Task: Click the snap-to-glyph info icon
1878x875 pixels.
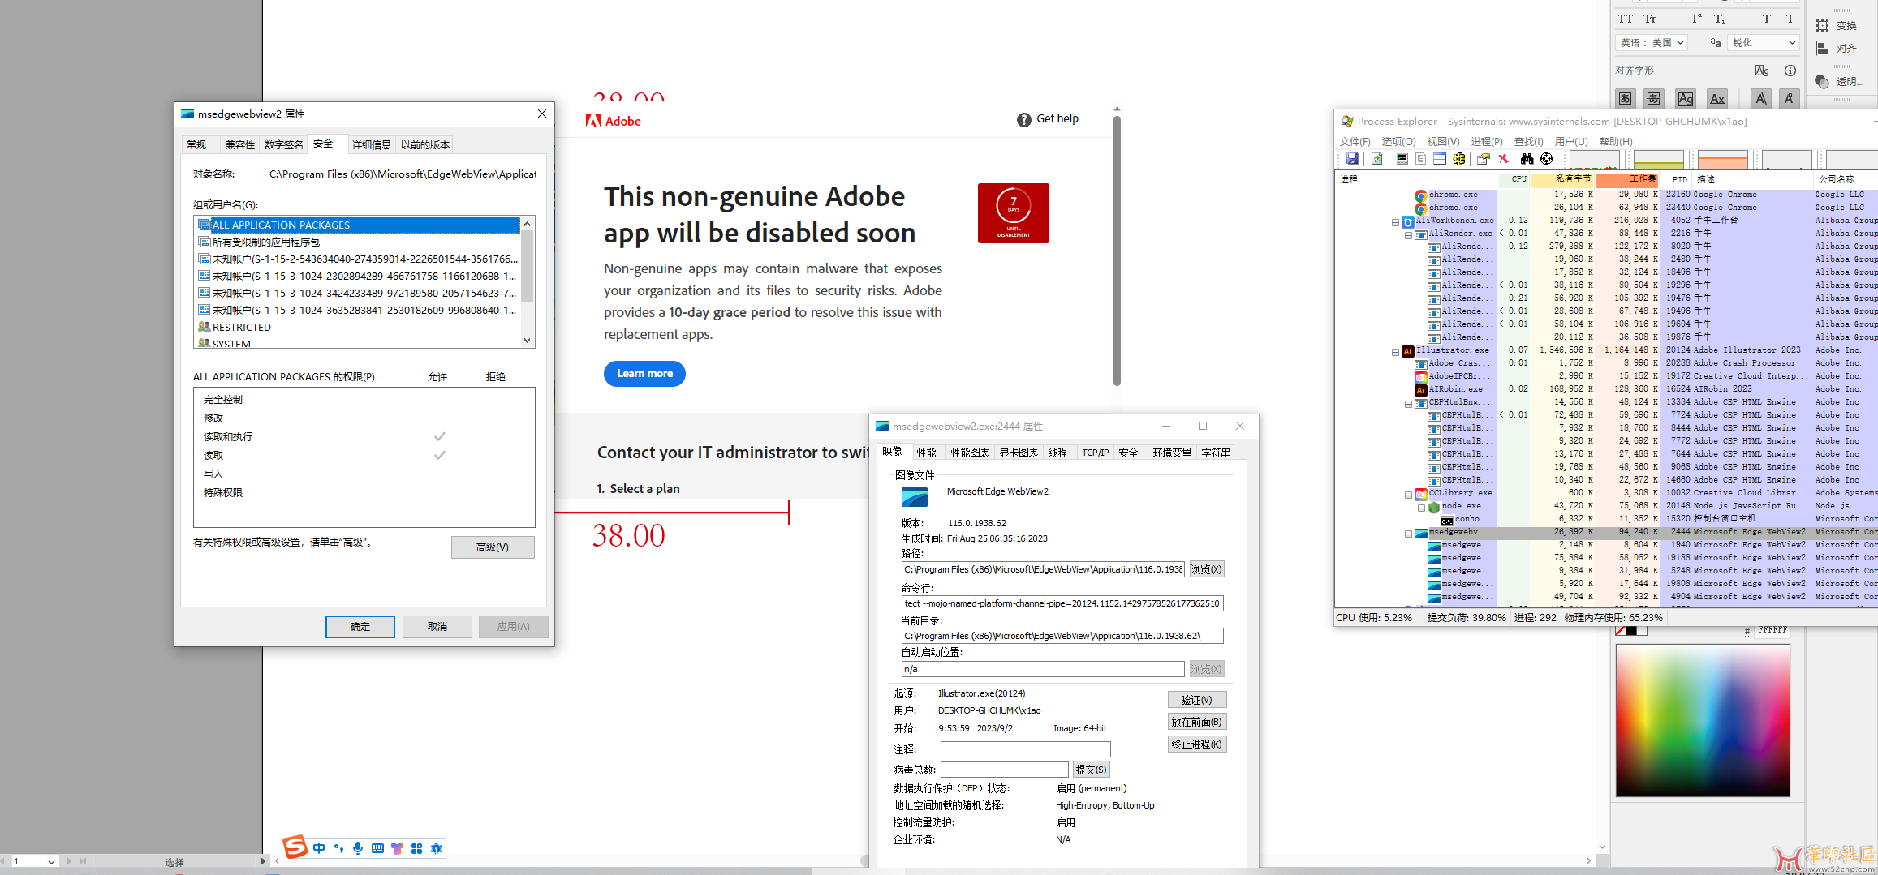Action: [1790, 71]
